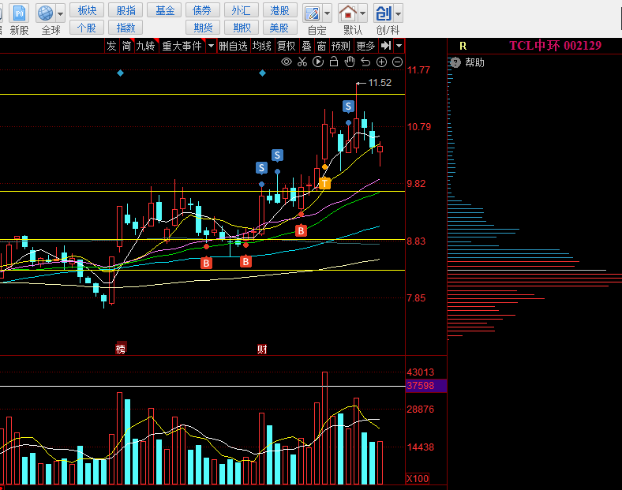The width and height of the screenshot is (622, 490).
Task: Click the 窗 window toolbar item
Action: pyautogui.click(x=322, y=46)
